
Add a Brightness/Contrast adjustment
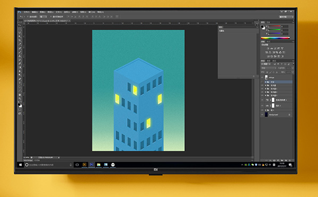point(268,48)
